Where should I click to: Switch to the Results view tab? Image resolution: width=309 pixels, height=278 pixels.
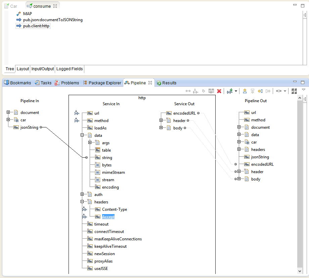click(167, 83)
